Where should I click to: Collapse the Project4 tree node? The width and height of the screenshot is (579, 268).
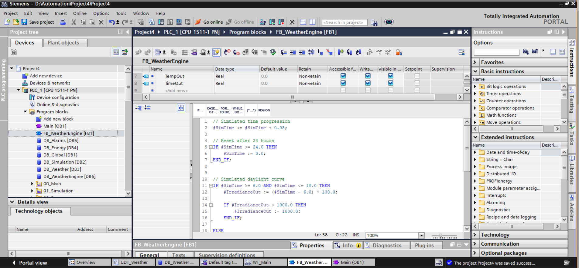[x=12, y=68]
